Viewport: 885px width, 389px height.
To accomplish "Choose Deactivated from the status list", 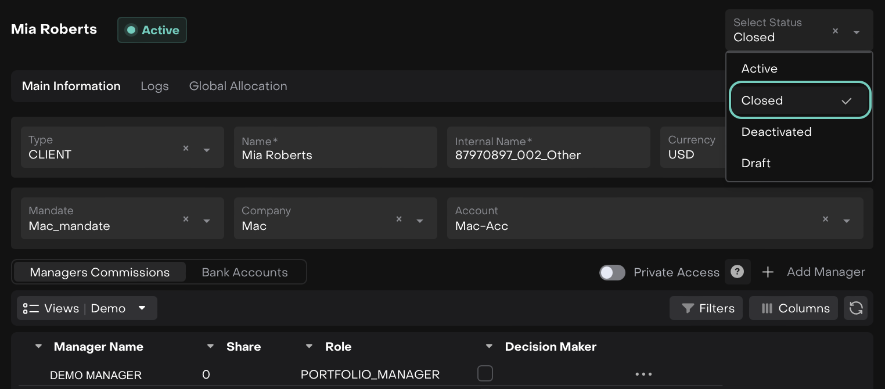I will pyautogui.click(x=776, y=132).
